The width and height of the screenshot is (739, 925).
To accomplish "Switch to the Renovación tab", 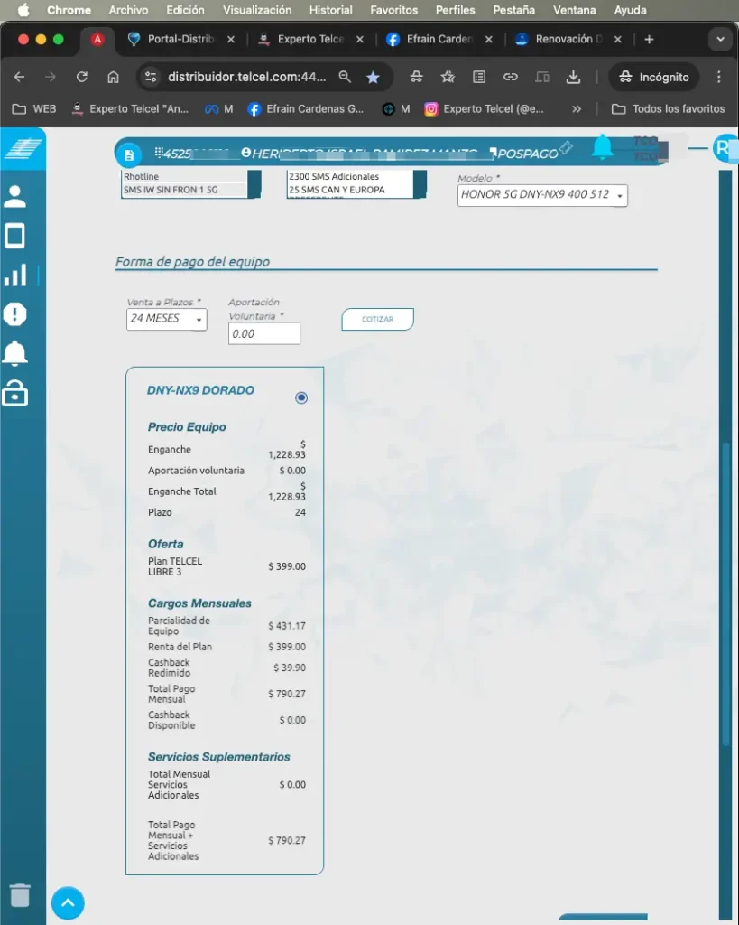I will (568, 39).
